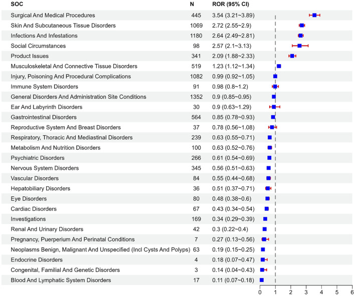
Task: Click axis tick label 3
Action: point(306,292)
